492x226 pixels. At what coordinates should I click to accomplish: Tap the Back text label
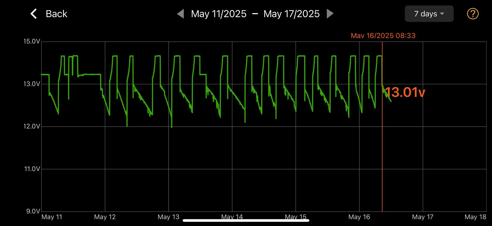click(56, 14)
